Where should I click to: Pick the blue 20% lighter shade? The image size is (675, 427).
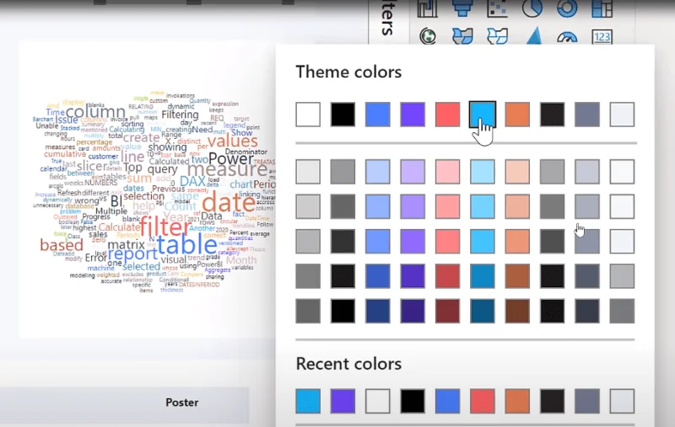click(377, 241)
